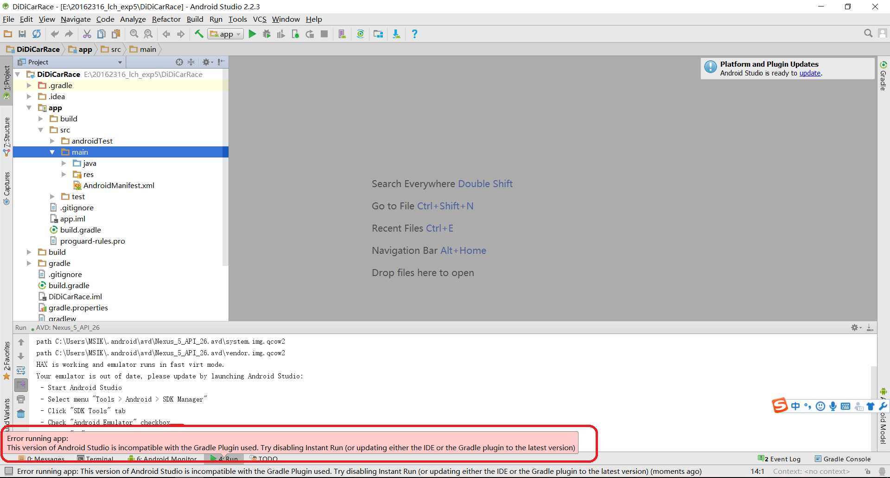Collapse the src folder

click(x=40, y=130)
